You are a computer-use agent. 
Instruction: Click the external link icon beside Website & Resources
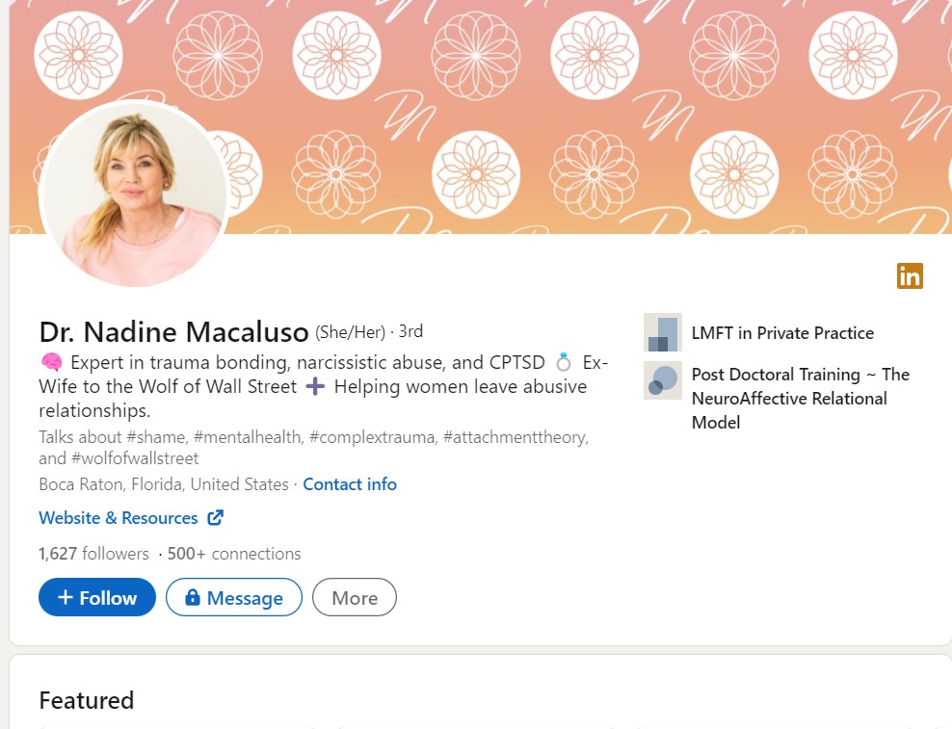click(216, 518)
